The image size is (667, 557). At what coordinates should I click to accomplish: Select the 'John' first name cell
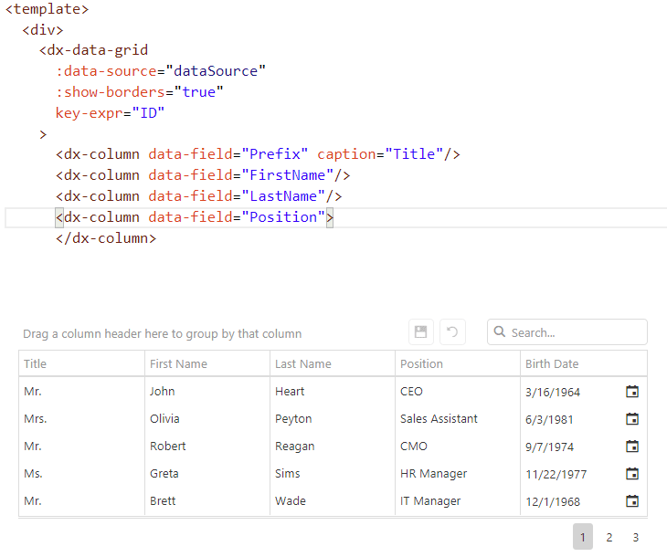[207, 391]
